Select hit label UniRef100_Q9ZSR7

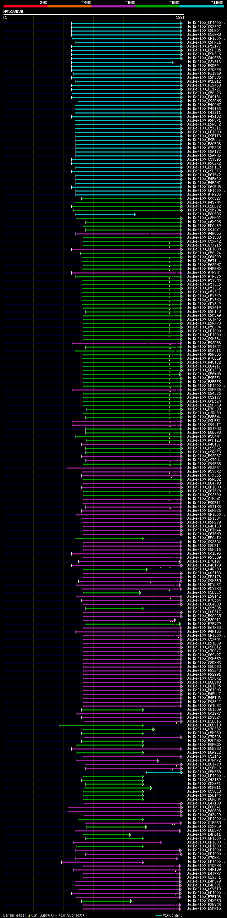[x=204, y=27]
